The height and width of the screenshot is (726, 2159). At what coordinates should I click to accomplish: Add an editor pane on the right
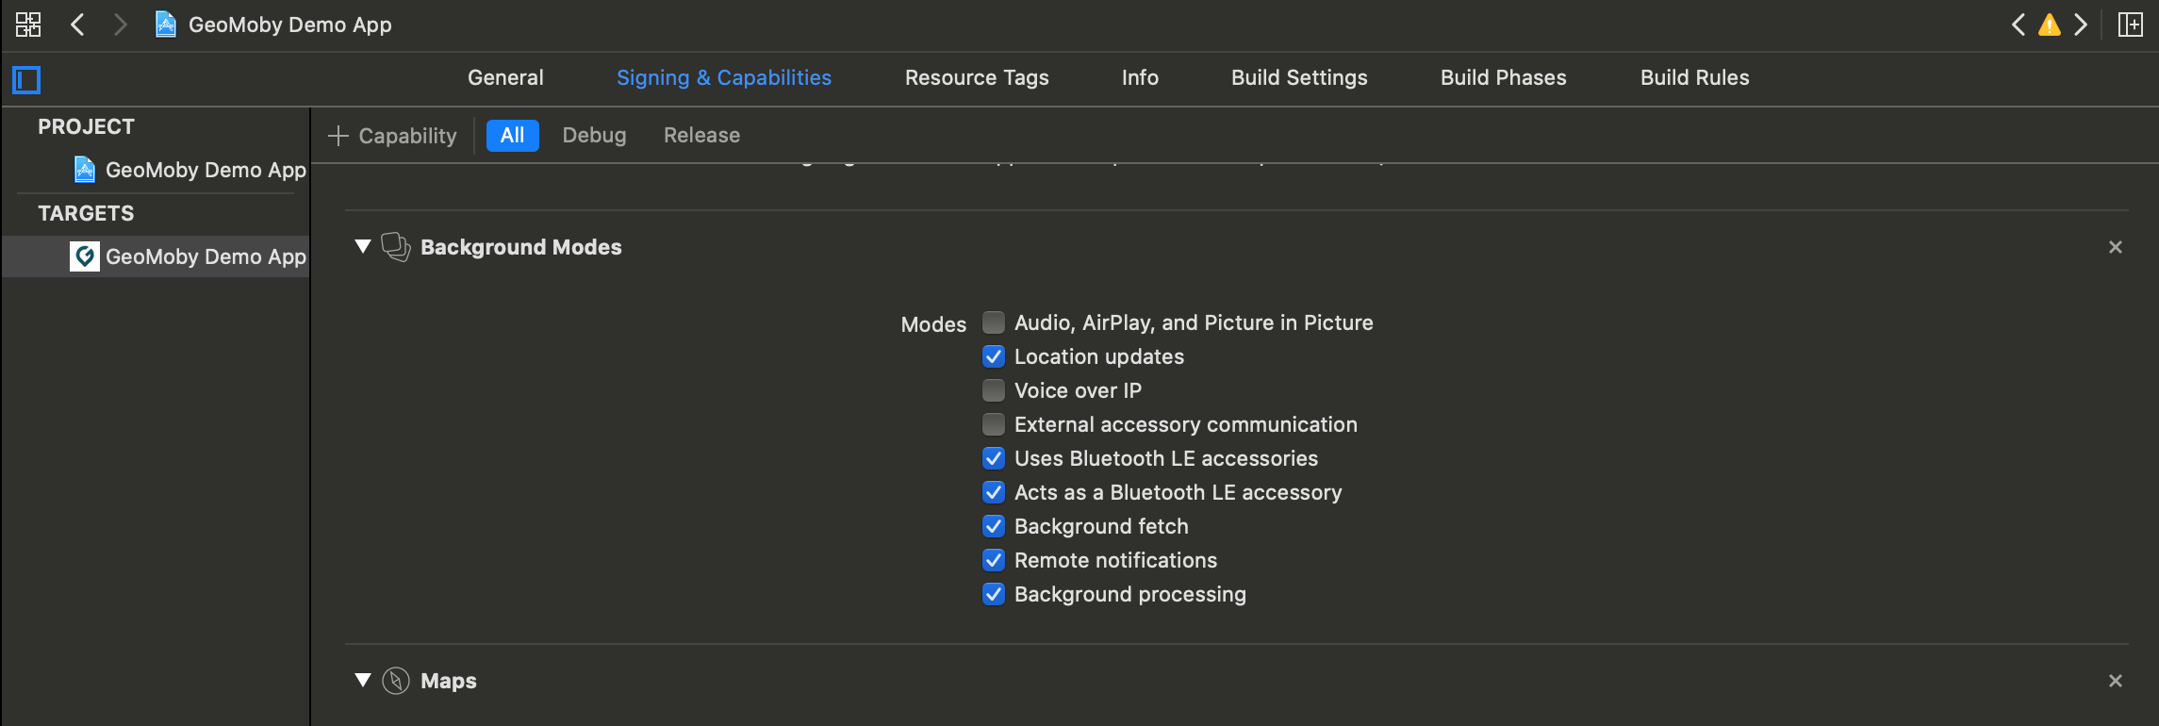coord(2131,25)
